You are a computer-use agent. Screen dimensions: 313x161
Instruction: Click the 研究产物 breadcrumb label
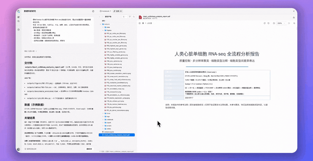click(x=108, y=17)
